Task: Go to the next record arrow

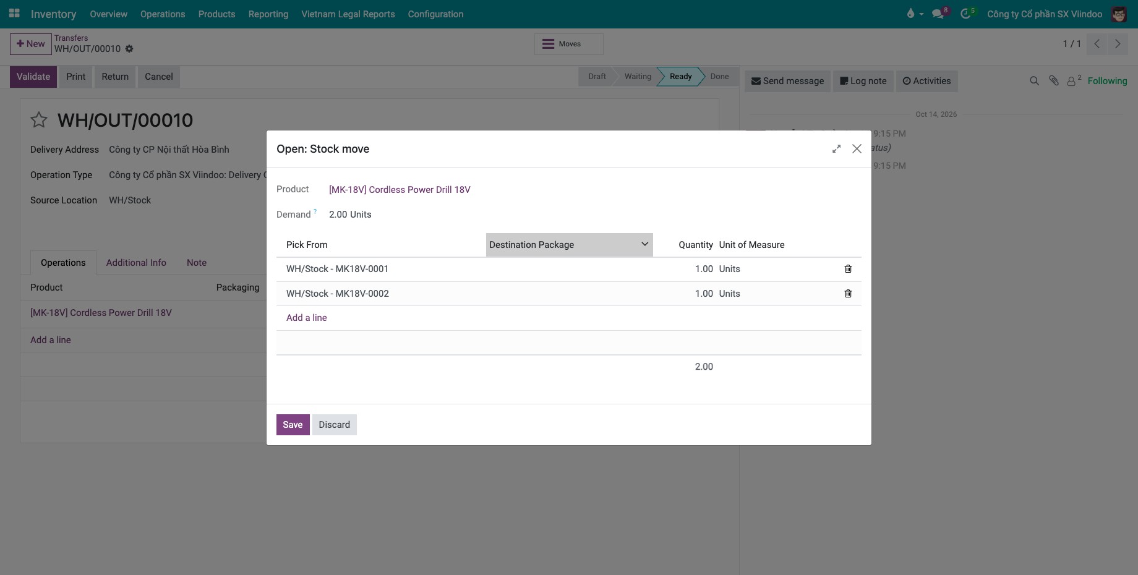Action: pyautogui.click(x=1118, y=44)
